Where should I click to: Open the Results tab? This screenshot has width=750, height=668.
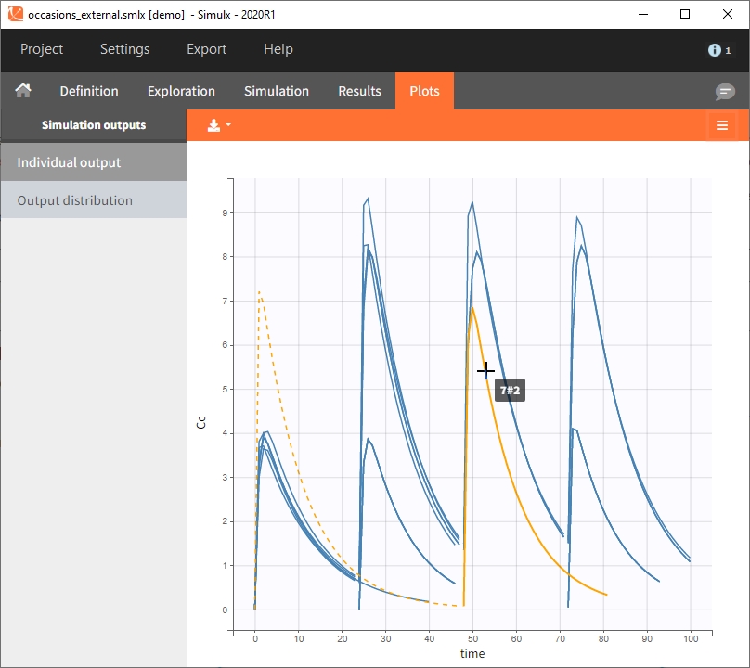click(x=359, y=91)
